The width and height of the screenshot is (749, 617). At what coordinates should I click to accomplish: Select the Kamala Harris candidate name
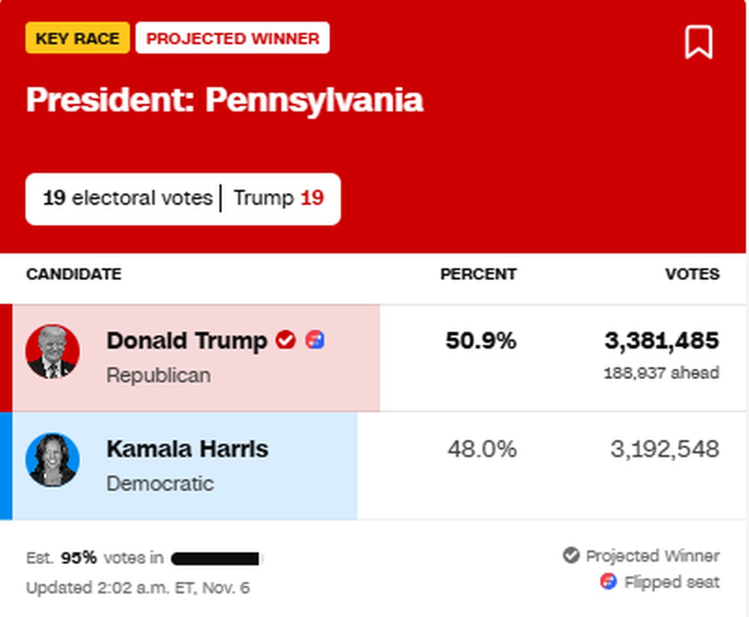click(188, 449)
